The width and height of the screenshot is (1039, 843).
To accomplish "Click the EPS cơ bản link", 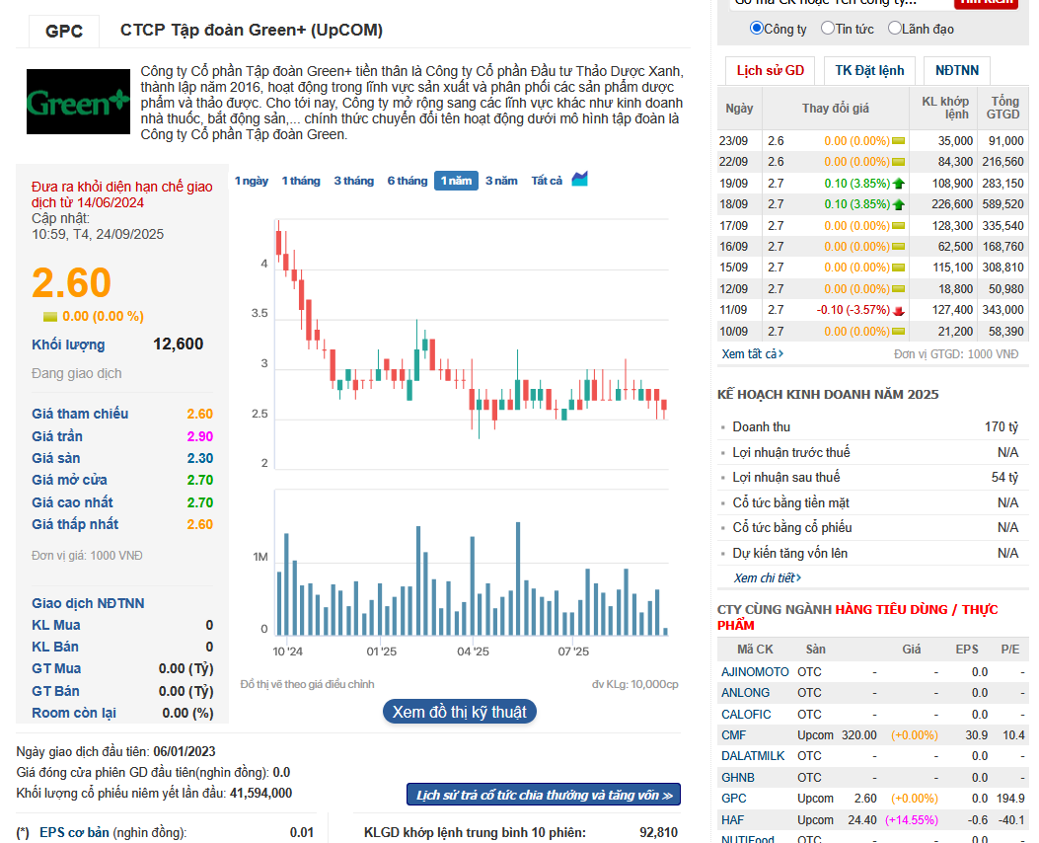I will point(74,832).
